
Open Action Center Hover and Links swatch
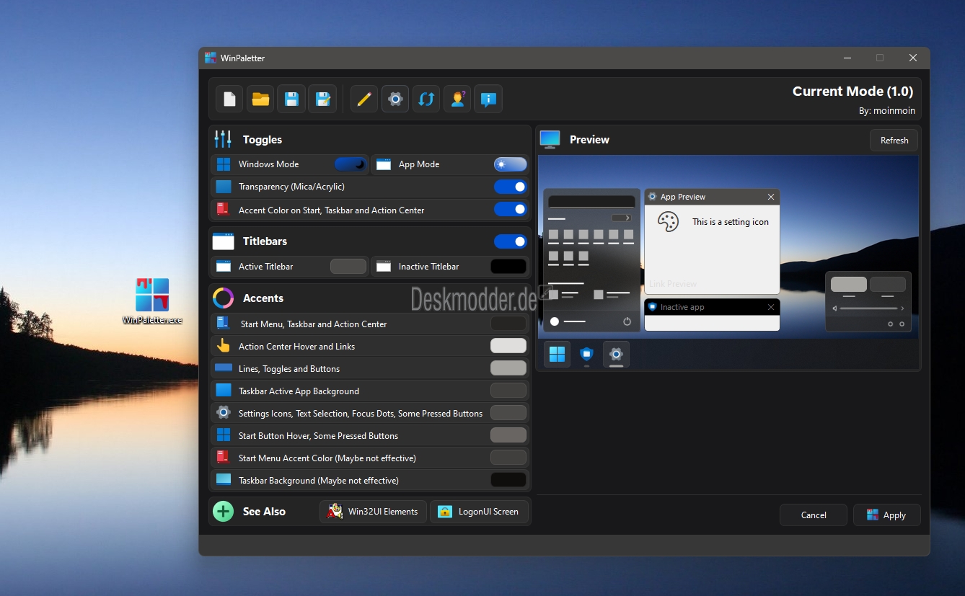[508, 346]
